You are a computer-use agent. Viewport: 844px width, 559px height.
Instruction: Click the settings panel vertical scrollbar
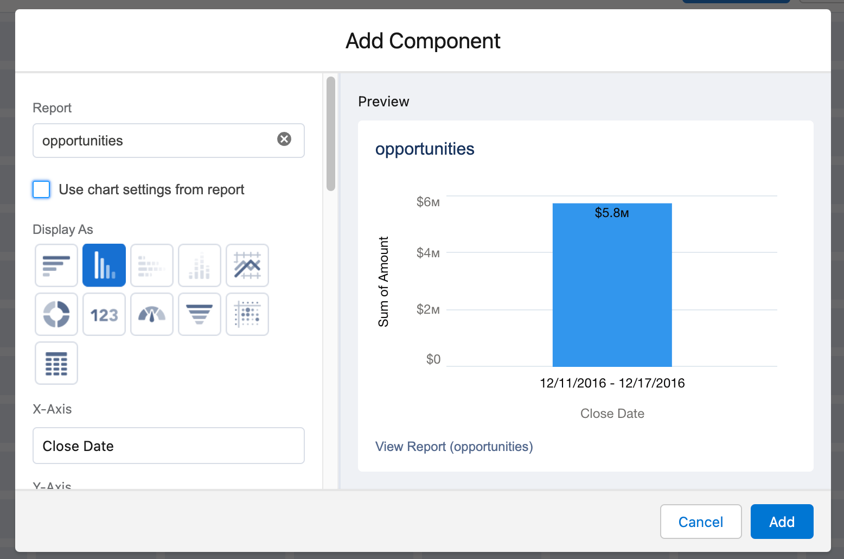point(331,134)
